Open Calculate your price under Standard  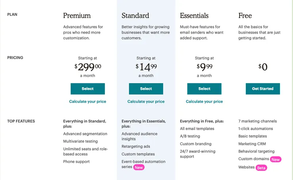pyautogui.click(x=146, y=101)
